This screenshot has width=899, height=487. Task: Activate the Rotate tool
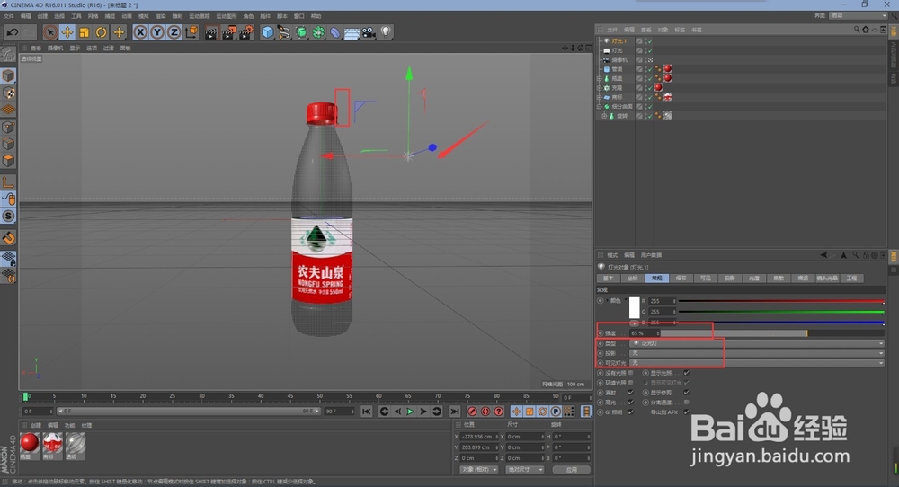pyautogui.click(x=102, y=32)
